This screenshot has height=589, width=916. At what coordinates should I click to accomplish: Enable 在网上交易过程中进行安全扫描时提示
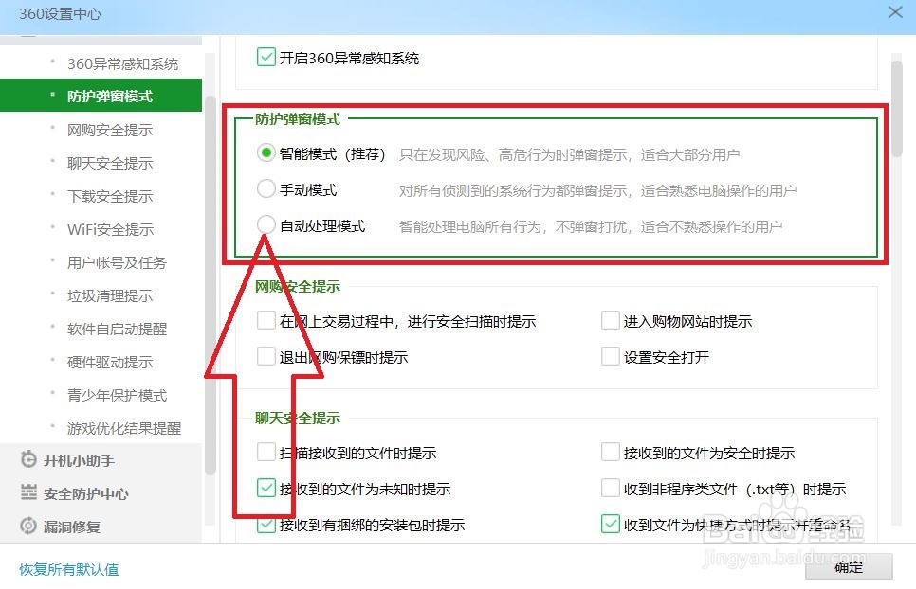coord(266,321)
